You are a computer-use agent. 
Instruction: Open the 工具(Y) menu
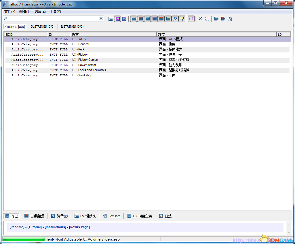click(x=55, y=12)
